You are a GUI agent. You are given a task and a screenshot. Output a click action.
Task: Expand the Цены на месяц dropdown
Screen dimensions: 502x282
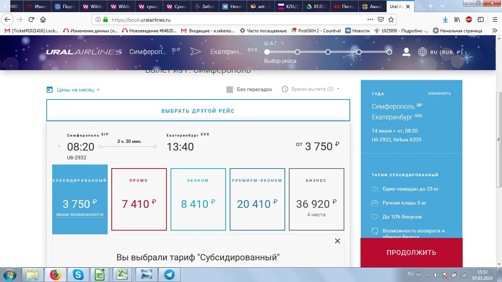(x=78, y=90)
